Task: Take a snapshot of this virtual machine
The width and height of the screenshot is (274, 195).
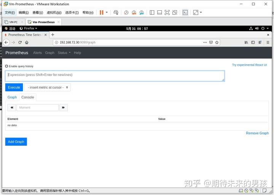Action: (126, 13)
